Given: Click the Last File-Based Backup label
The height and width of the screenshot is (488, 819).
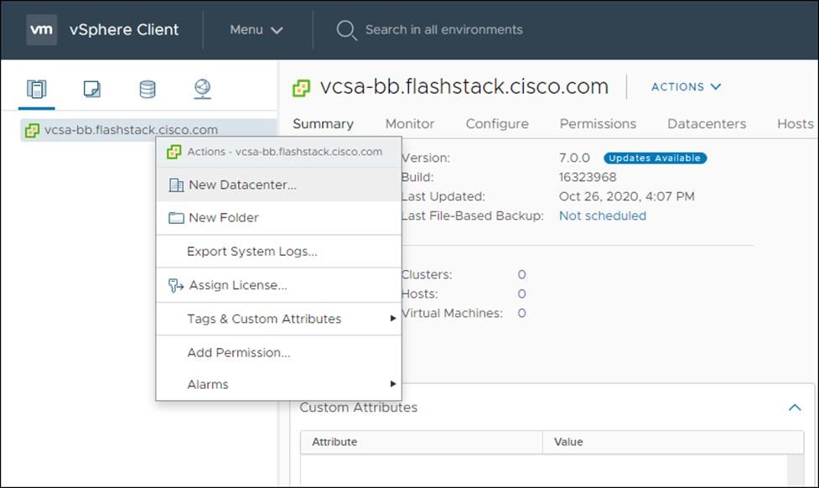Looking at the screenshot, I should click(x=472, y=215).
